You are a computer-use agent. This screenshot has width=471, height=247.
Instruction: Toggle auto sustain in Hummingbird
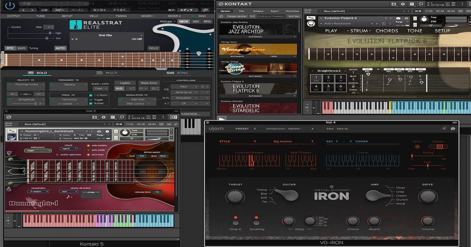pyautogui.click(x=89, y=145)
